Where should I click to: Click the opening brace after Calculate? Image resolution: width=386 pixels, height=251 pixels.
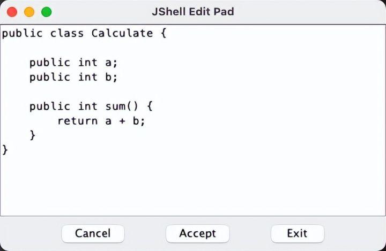(164, 33)
